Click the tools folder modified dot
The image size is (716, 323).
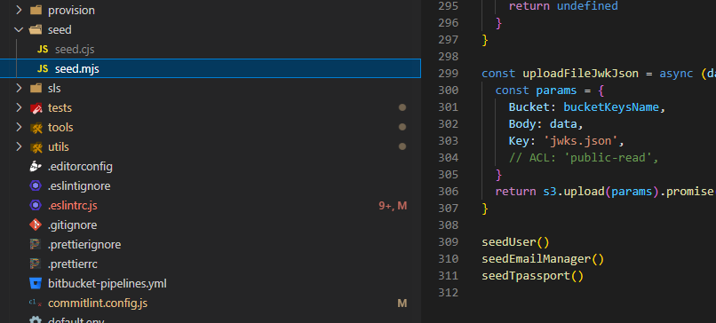point(402,127)
